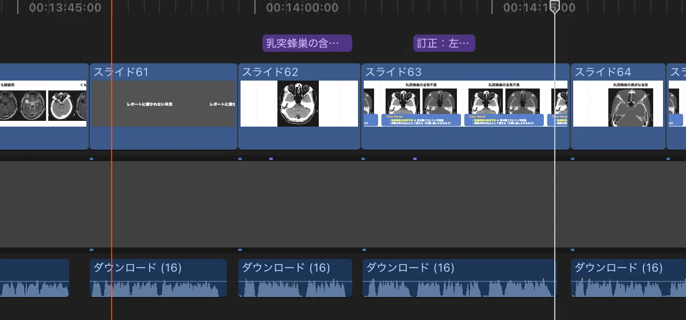Select ダウンロード (16) audio clip under スライド62

pyautogui.click(x=295, y=278)
